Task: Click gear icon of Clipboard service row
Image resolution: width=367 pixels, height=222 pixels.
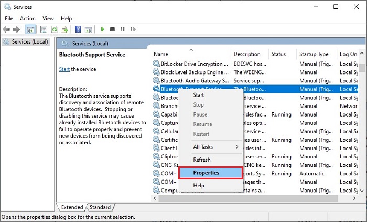Action: [x=156, y=156]
